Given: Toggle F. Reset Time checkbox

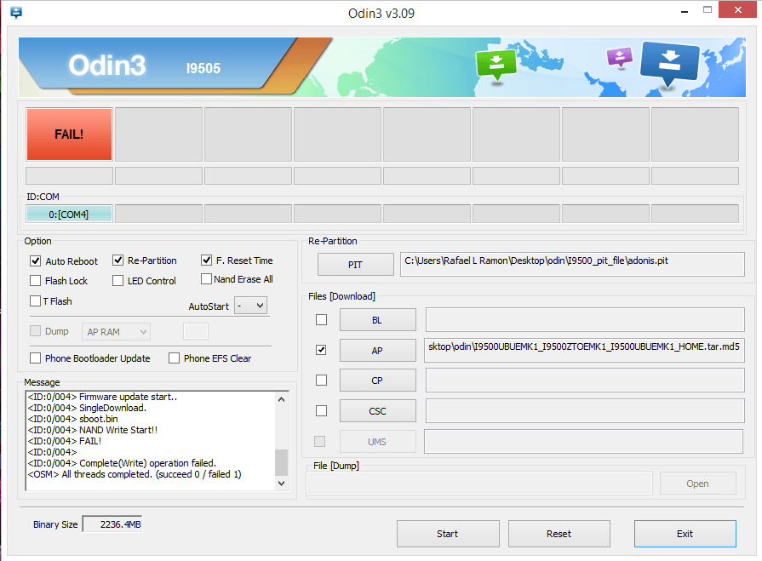Looking at the screenshot, I should [x=207, y=260].
